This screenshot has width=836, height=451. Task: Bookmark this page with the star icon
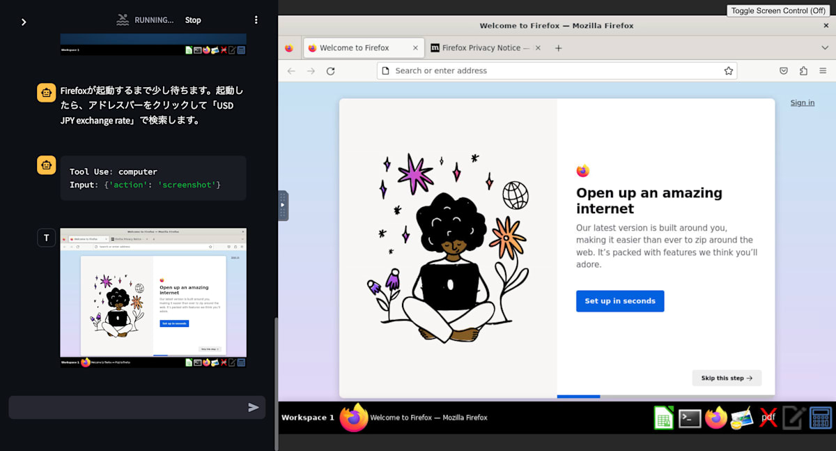pyautogui.click(x=729, y=71)
